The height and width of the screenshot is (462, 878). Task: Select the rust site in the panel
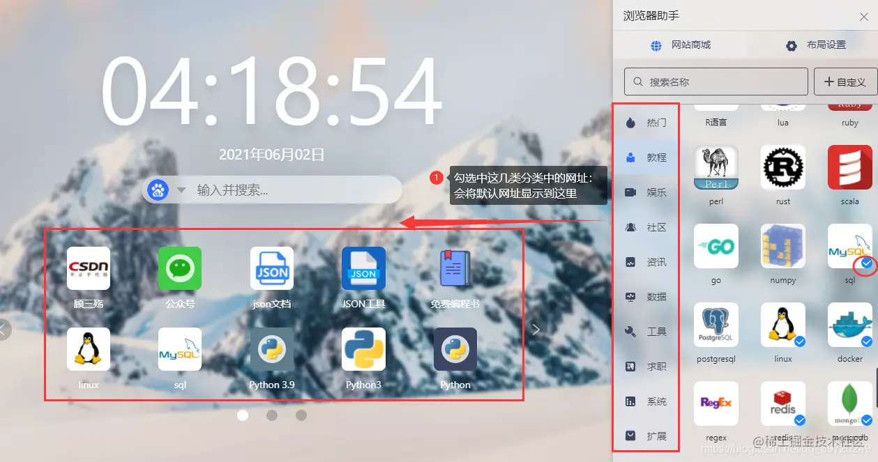[x=783, y=167]
